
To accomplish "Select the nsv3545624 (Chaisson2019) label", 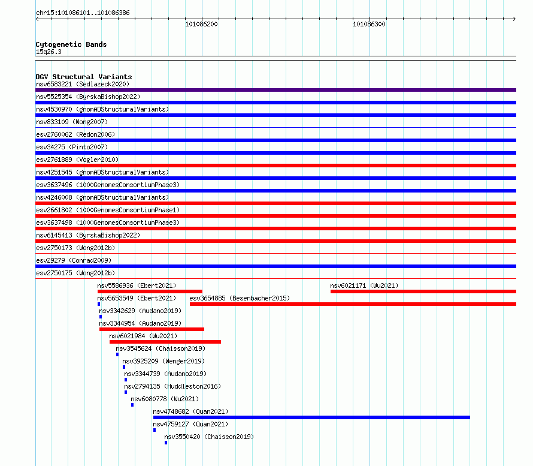I will pyautogui.click(x=160, y=348).
